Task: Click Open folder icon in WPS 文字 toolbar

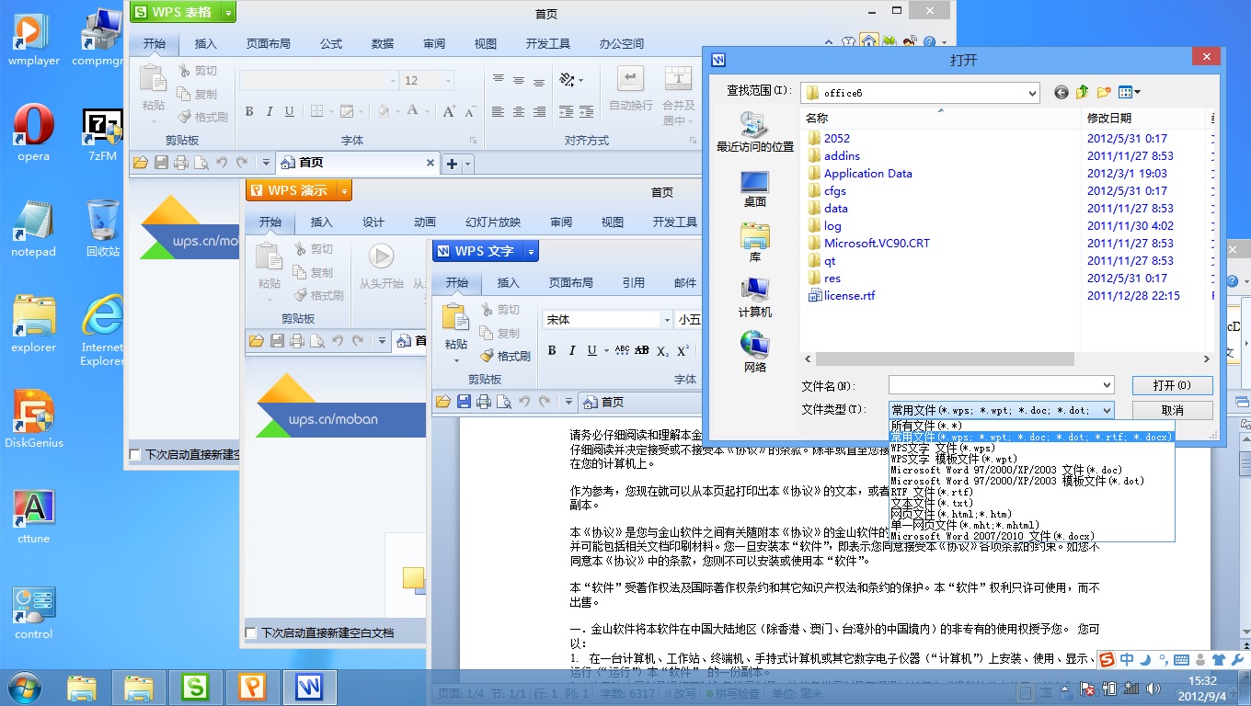Action: click(443, 402)
